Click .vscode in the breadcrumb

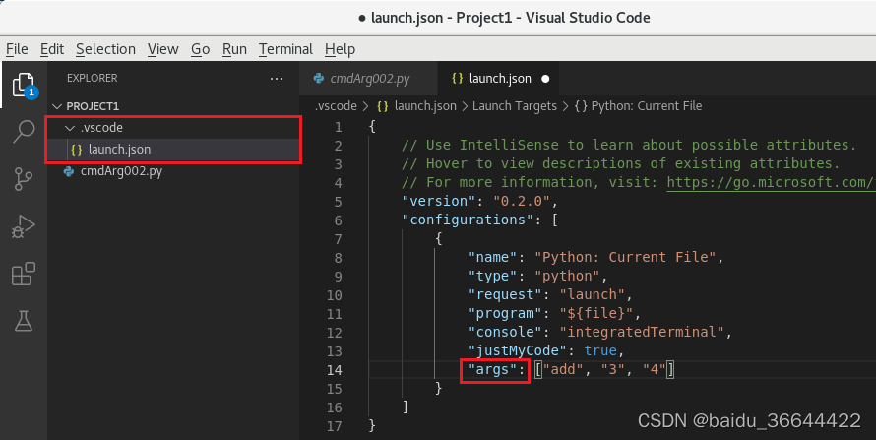336,106
